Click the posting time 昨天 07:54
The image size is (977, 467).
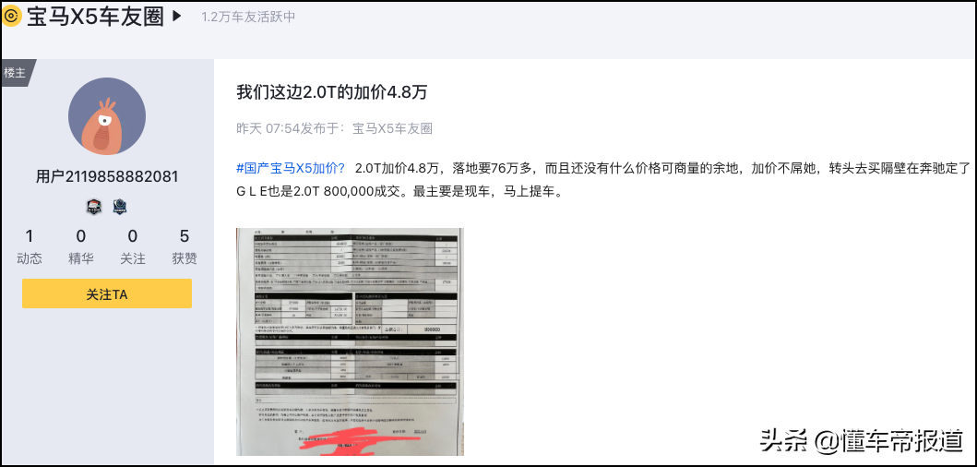tap(268, 129)
